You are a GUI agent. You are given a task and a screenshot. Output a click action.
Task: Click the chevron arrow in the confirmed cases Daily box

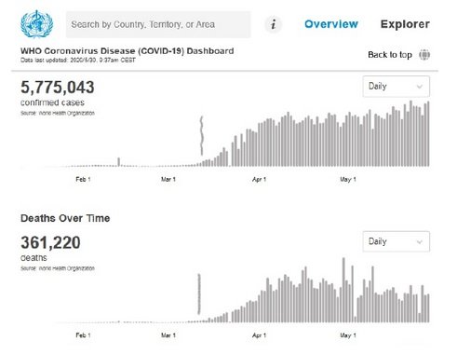tap(420, 87)
